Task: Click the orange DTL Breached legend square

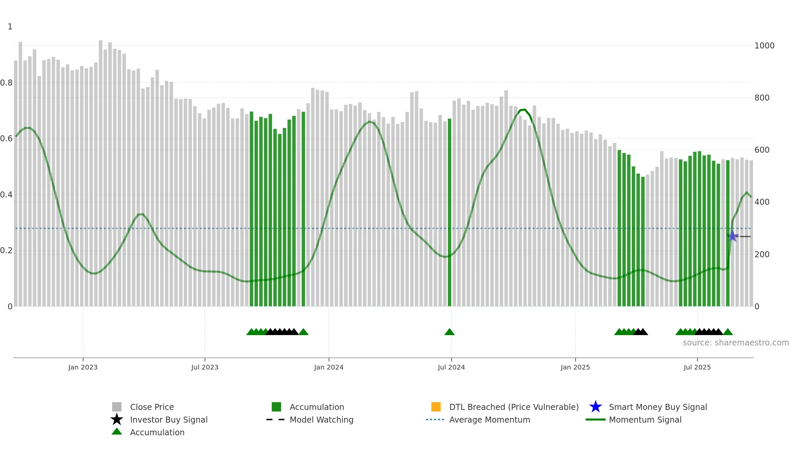Action: pos(436,407)
